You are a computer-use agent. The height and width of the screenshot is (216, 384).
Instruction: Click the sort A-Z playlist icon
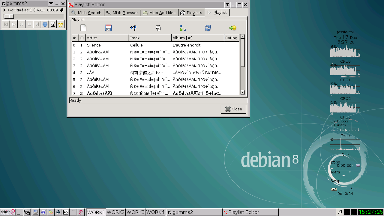(183, 28)
